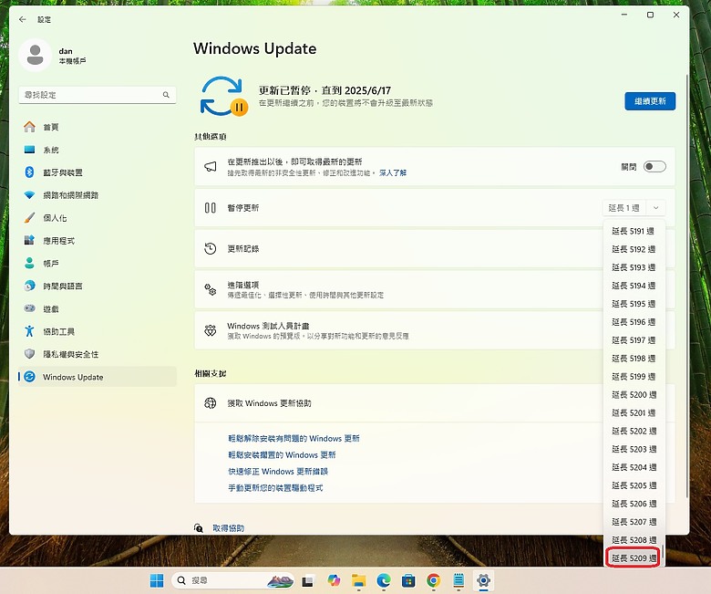Open Task View from the taskbar
The width and height of the screenshot is (711, 594).
click(x=308, y=580)
